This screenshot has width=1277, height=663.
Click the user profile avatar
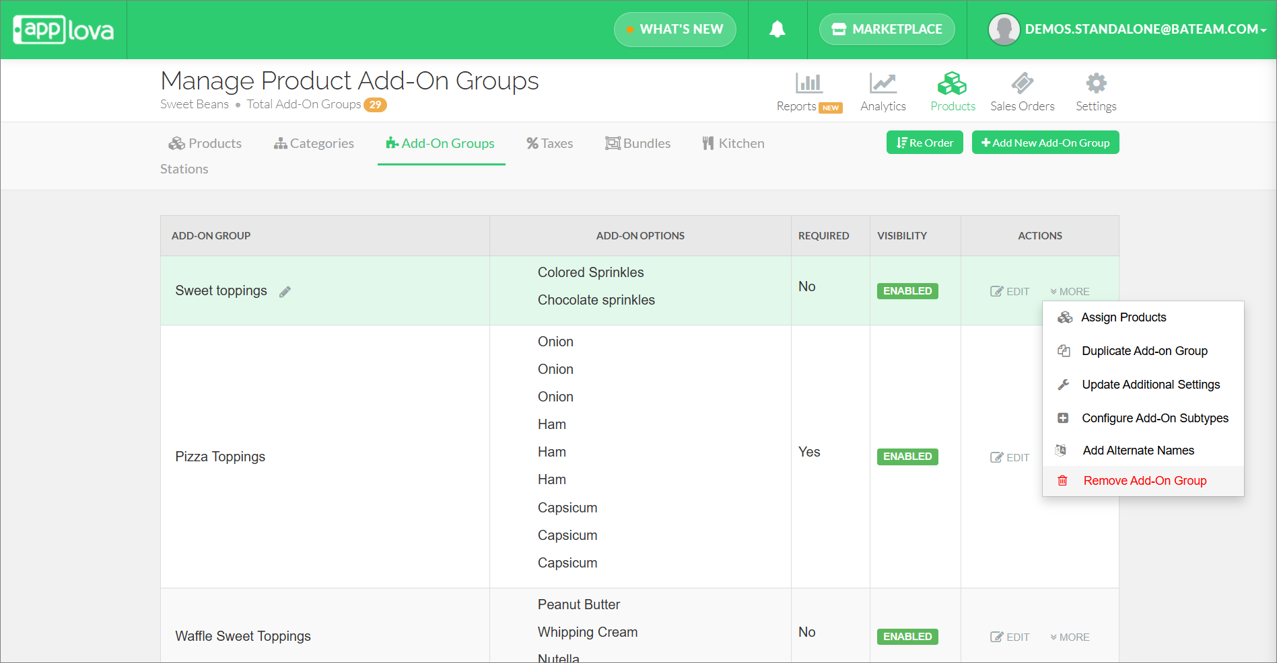1004,30
